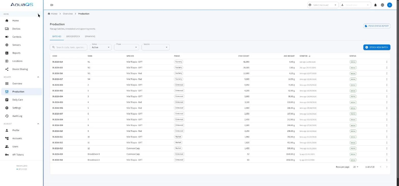
Task: Click average weight 1850.00 g
Action: pyautogui.click(x=290, y=160)
